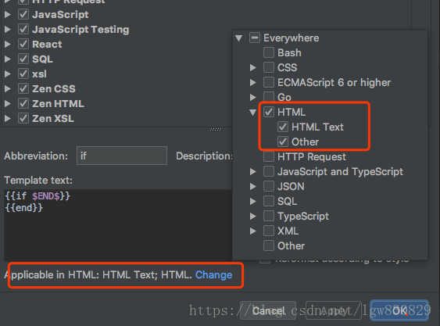
Task: Uncheck the Zen HTML group checkbox
Action: (x=23, y=104)
